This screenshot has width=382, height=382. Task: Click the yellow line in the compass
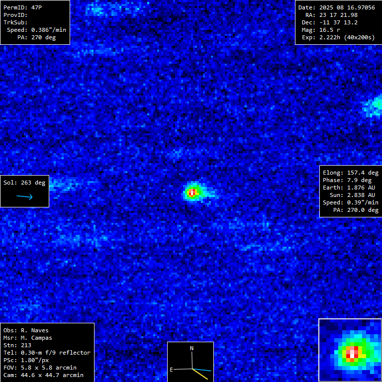tap(201, 374)
